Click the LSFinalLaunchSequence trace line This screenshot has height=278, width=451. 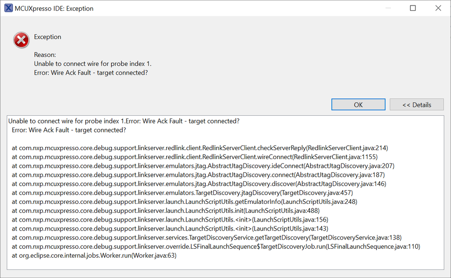click(x=216, y=246)
